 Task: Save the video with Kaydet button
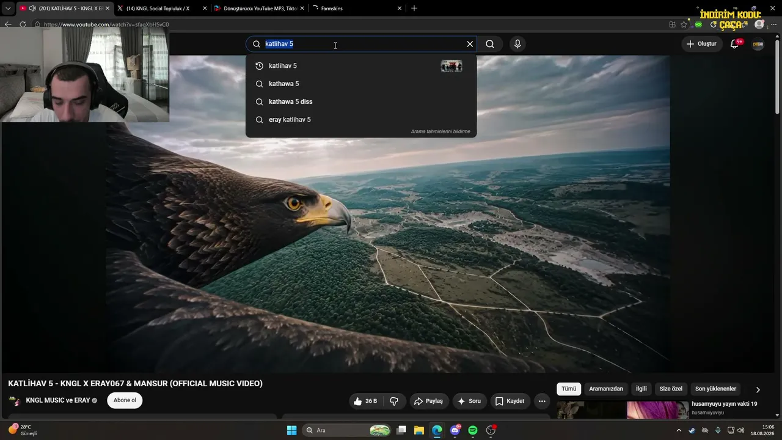(510, 402)
